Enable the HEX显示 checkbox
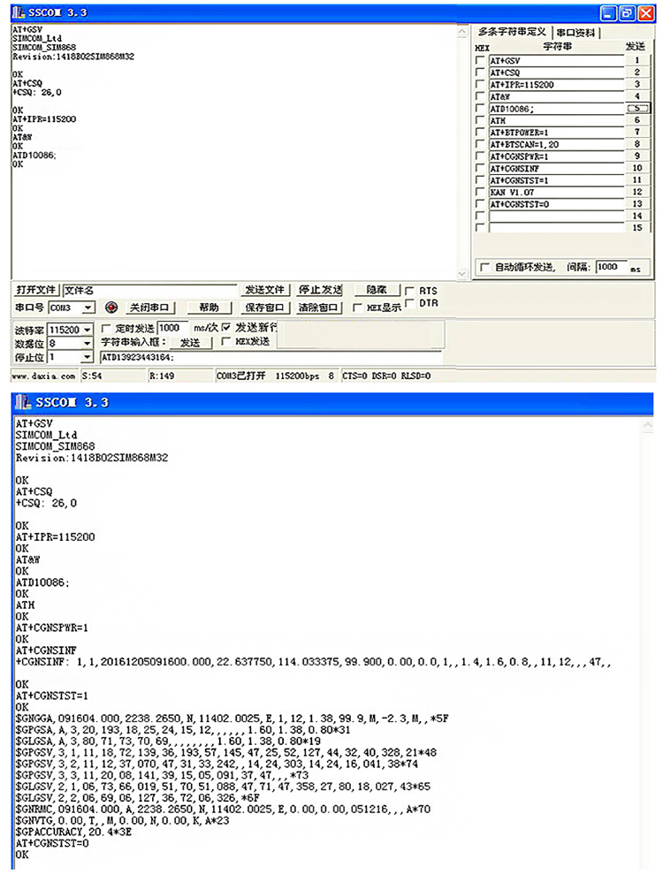Screen dimensions: 663x875 pyautogui.click(x=356, y=308)
